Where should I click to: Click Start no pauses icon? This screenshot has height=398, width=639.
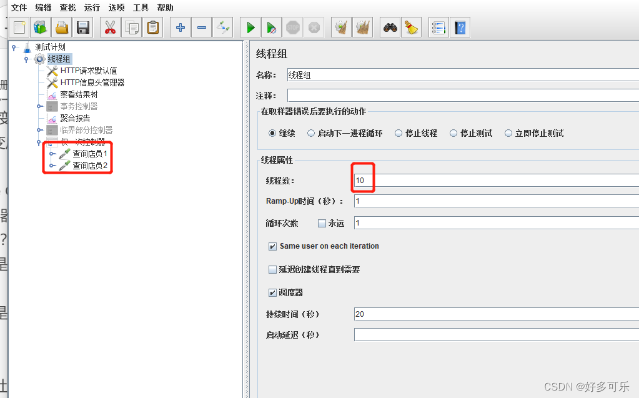click(272, 27)
